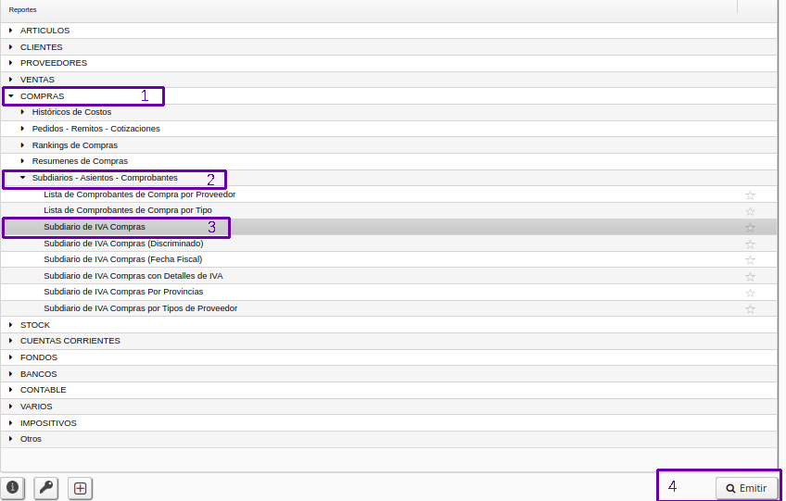Click the COMPRAS label

42,96
